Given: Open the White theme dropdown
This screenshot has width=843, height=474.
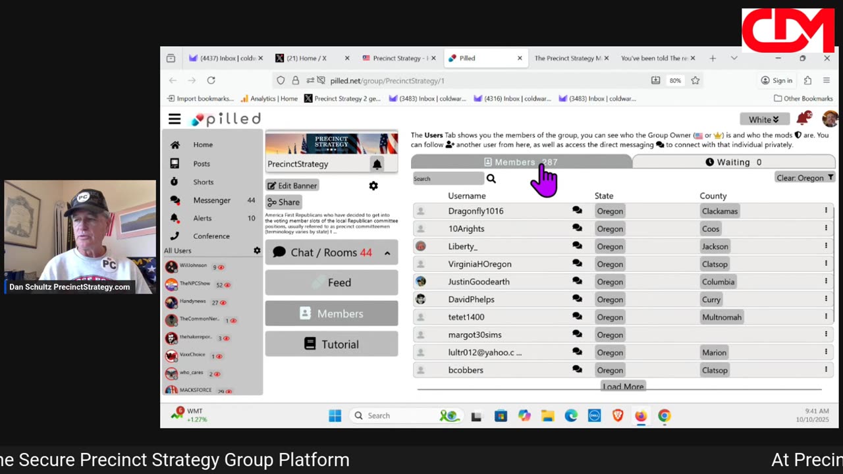Looking at the screenshot, I should point(764,119).
